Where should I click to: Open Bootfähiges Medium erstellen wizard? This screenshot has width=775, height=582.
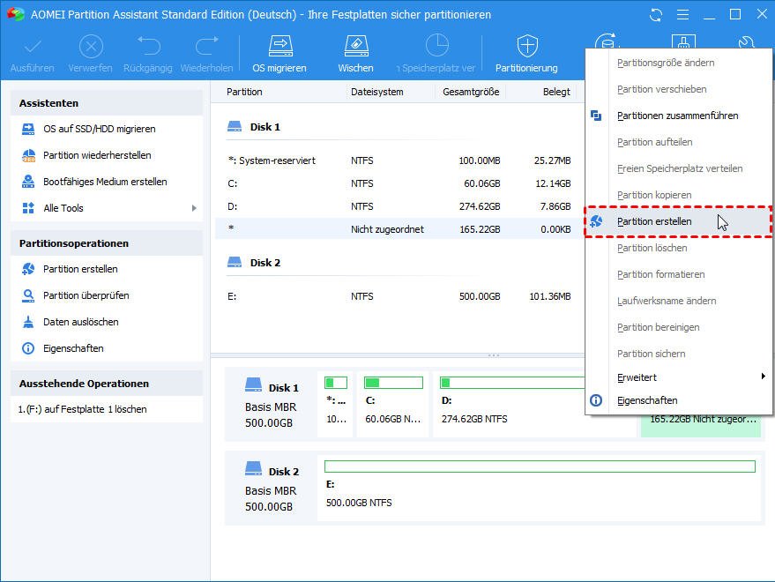click(105, 182)
